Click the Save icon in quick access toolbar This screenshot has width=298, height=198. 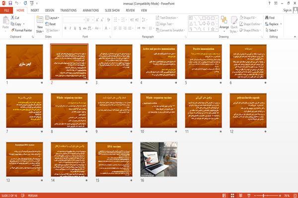click(10, 3)
